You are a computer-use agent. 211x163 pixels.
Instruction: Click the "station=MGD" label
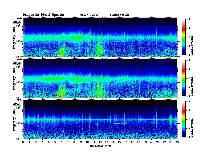(x=120, y=15)
